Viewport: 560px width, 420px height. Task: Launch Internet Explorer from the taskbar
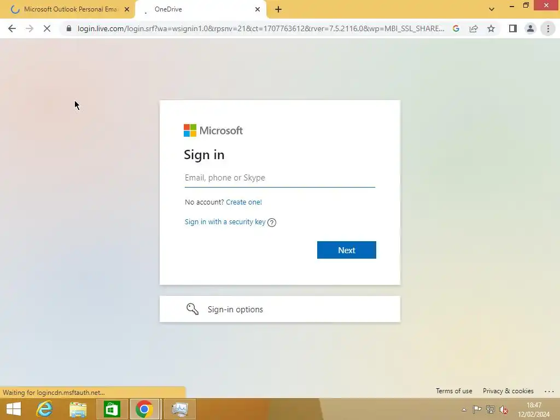pyautogui.click(x=45, y=409)
